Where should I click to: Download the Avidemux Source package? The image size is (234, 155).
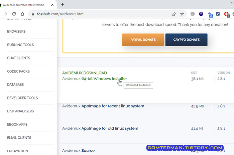[78, 151]
